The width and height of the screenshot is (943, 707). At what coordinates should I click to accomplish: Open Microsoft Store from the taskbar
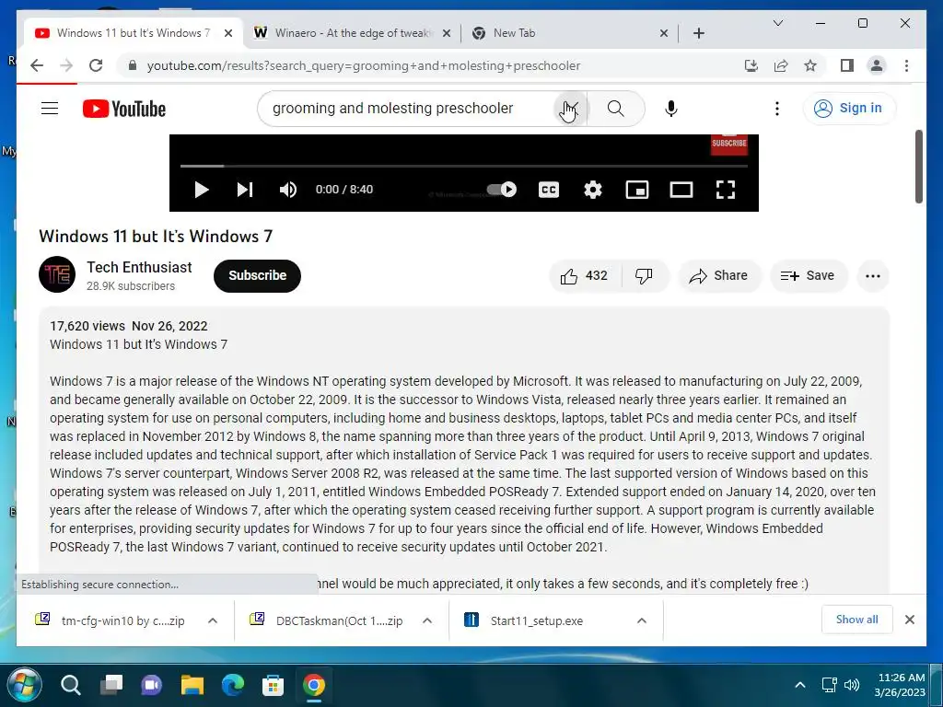(x=273, y=685)
